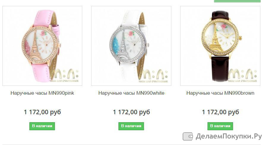Click В наличии button under MN990pink
Image resolution: width=266 pixels, height=145 pixels.
coord(42,126)
